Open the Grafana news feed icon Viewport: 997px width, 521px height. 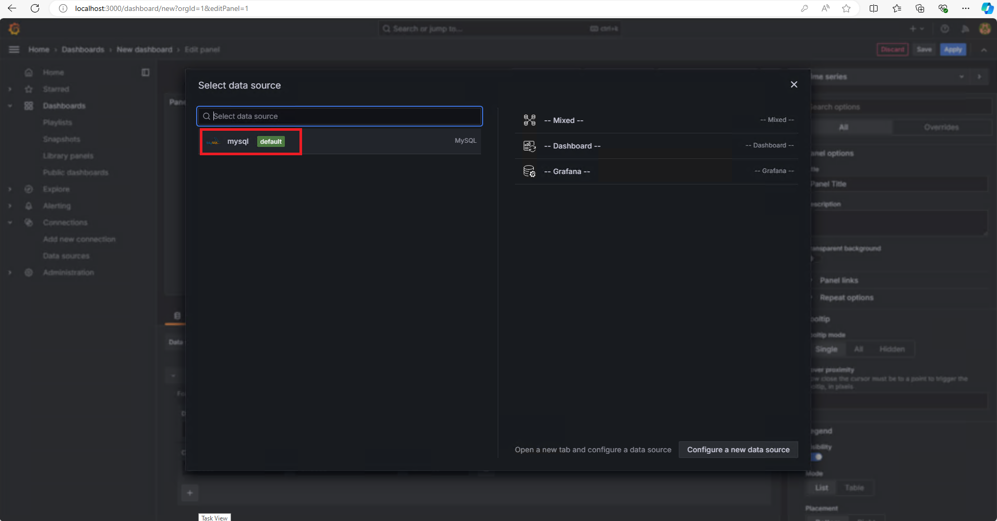[965, 29]
